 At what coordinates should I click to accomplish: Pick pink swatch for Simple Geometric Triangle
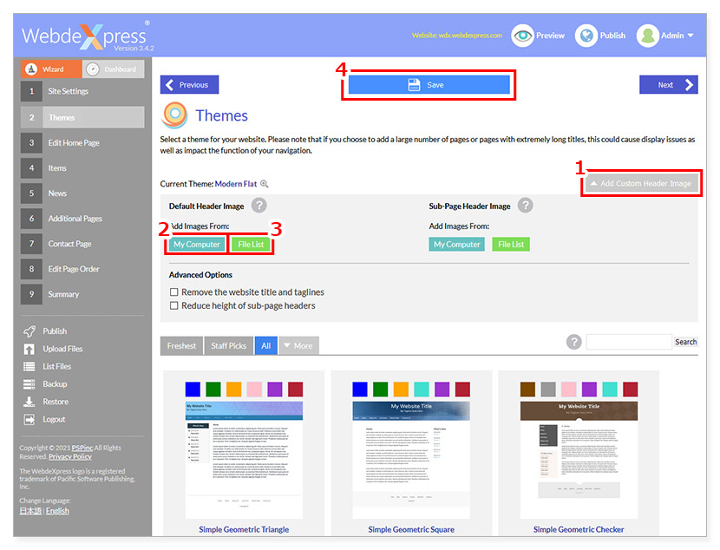pyautogui.click(x=254, y=390)
